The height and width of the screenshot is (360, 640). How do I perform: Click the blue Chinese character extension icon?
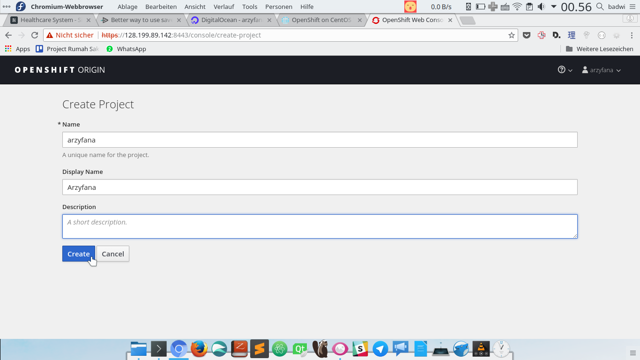coord(572,35)
